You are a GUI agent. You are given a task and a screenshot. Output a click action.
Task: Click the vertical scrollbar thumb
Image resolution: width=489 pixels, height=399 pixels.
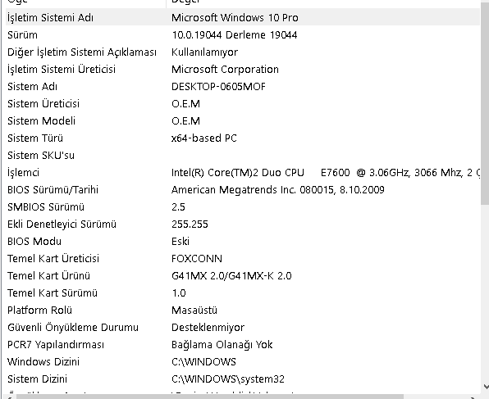(485, 102)
